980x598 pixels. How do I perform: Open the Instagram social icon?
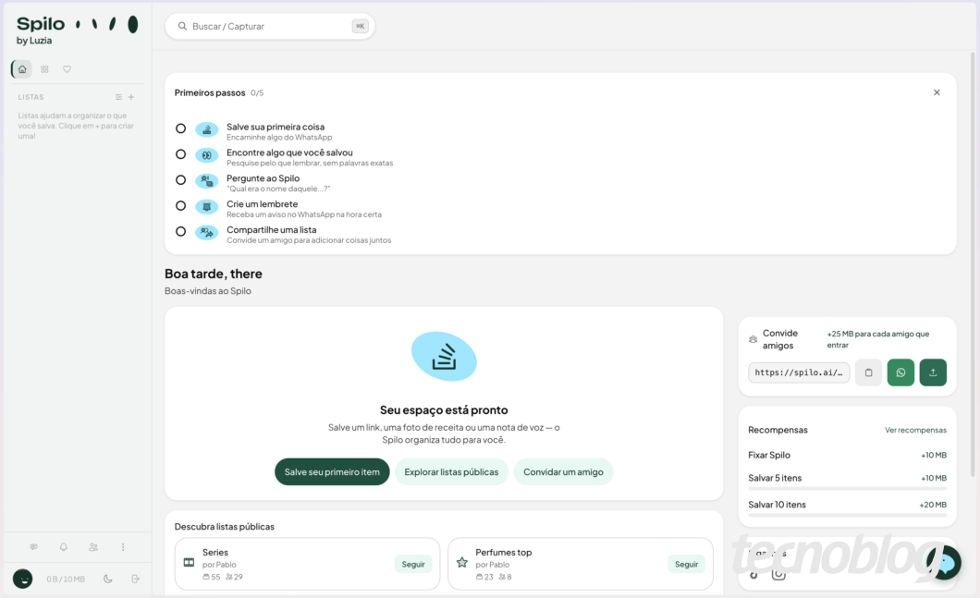(x=778, y=574)
